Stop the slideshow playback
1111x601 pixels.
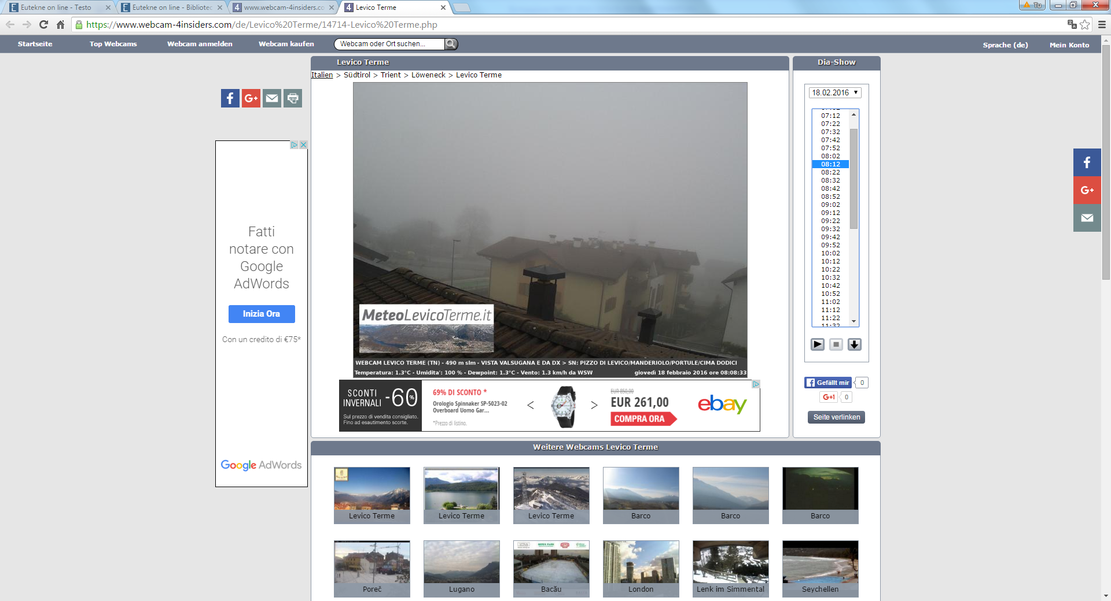click(836, 344)
